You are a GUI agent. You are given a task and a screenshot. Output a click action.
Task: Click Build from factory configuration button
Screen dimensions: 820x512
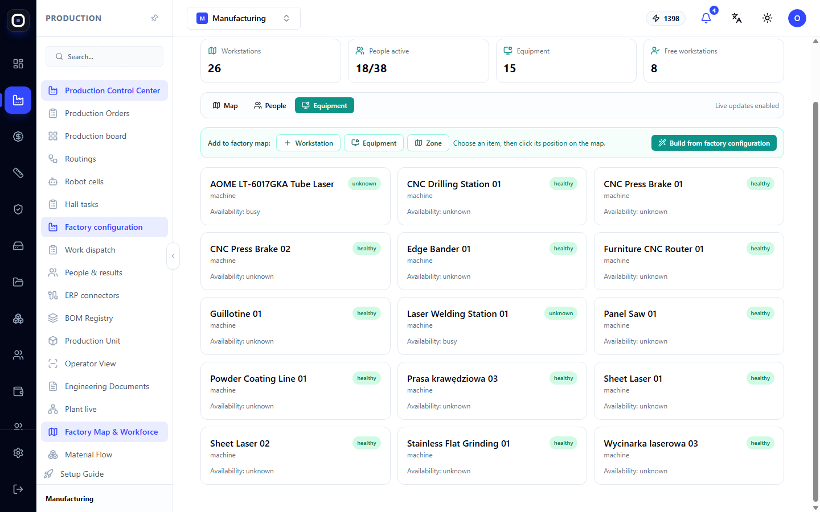(714, 143)
